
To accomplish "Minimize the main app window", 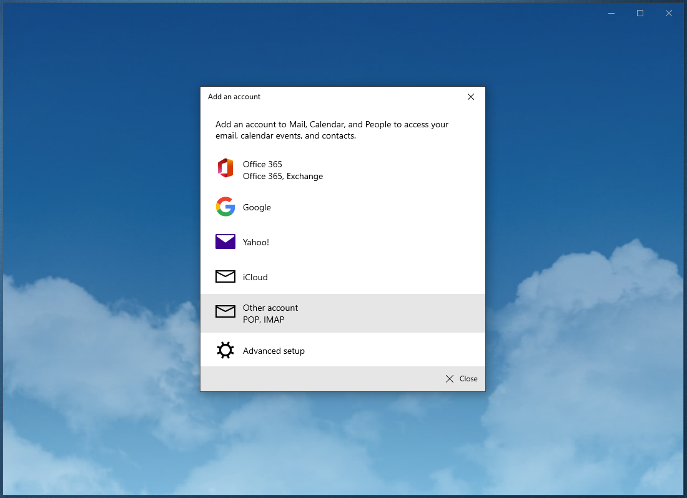I will (611, 13).
